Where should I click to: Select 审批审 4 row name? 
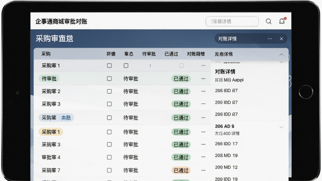51,157
